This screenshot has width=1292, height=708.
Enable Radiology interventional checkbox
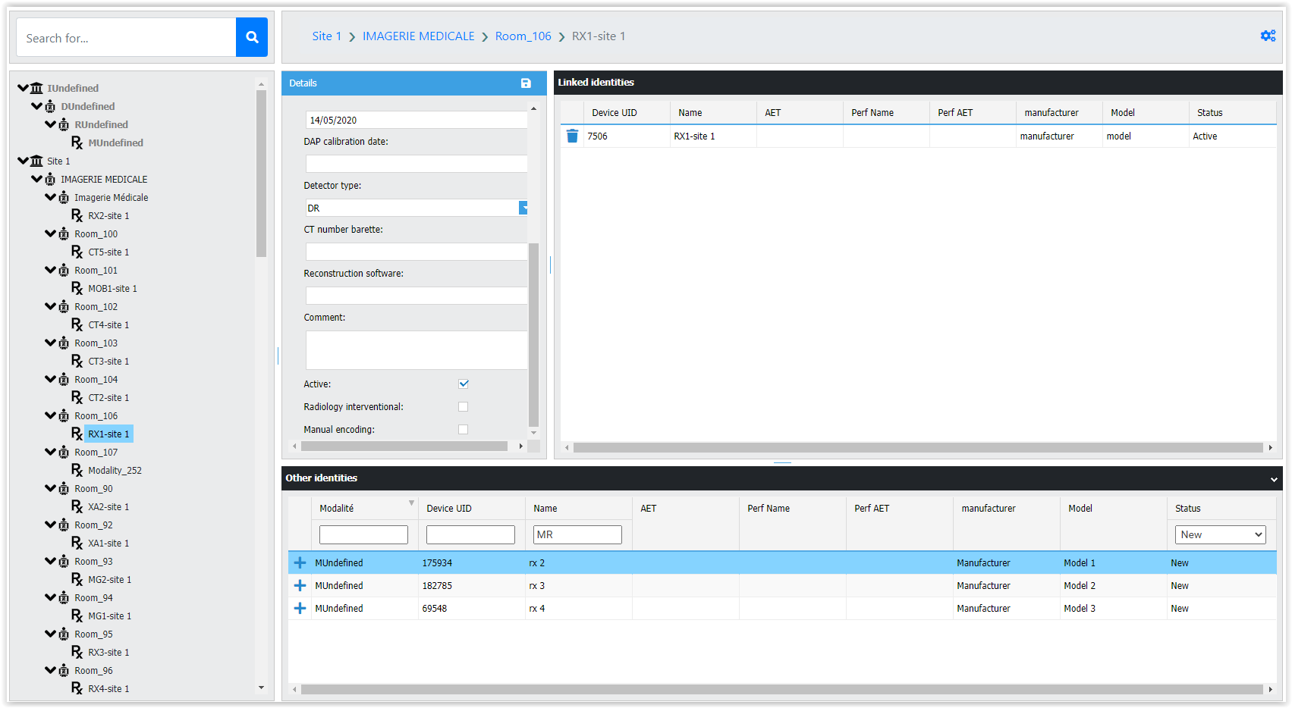[464, 407]
